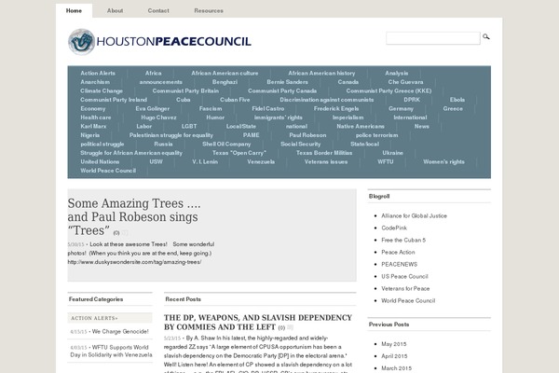Open the March 2015 archive

point(396,368)
